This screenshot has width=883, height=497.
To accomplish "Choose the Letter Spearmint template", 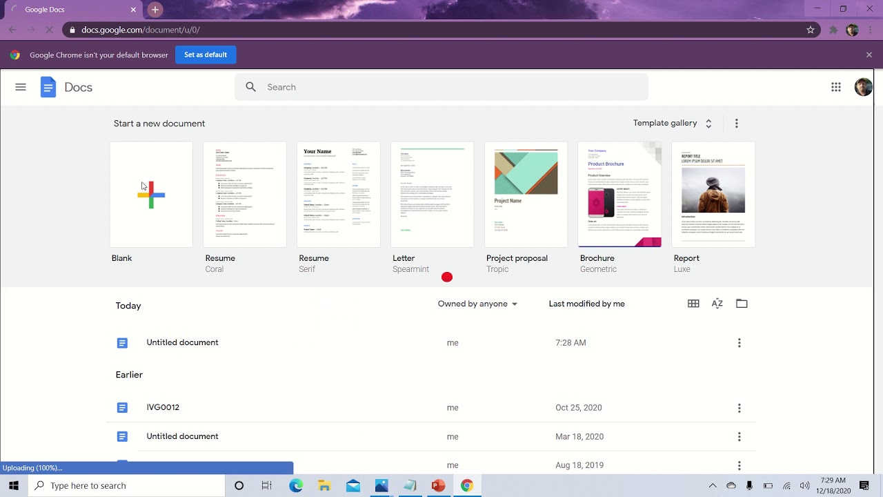I will (x=433, y=195).
